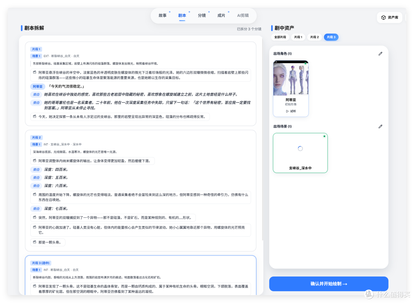Click the shot icon of 阿蒂亚悬浮在峡谷 line
Screen dimensions: 414x303
pos(34,72)
